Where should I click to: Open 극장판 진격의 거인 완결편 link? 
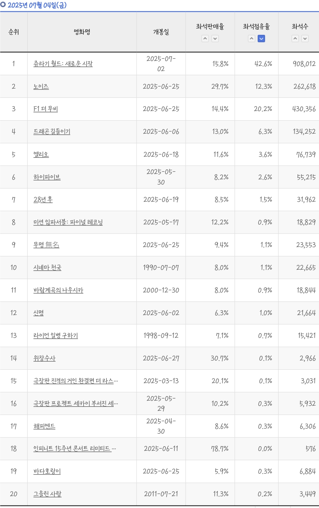click(76, 381)
